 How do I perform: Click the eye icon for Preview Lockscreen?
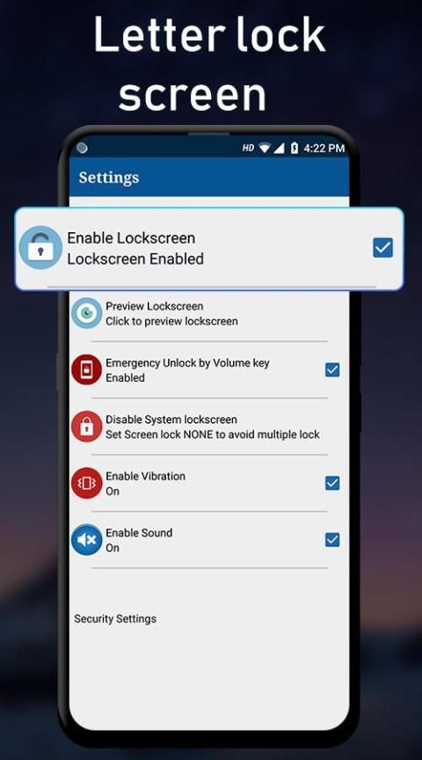click(86, 313)
